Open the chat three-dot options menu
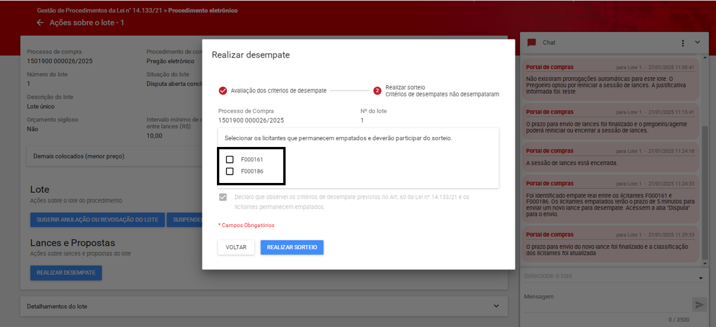This screenshot has height=327, width=716. click(683, 43)
